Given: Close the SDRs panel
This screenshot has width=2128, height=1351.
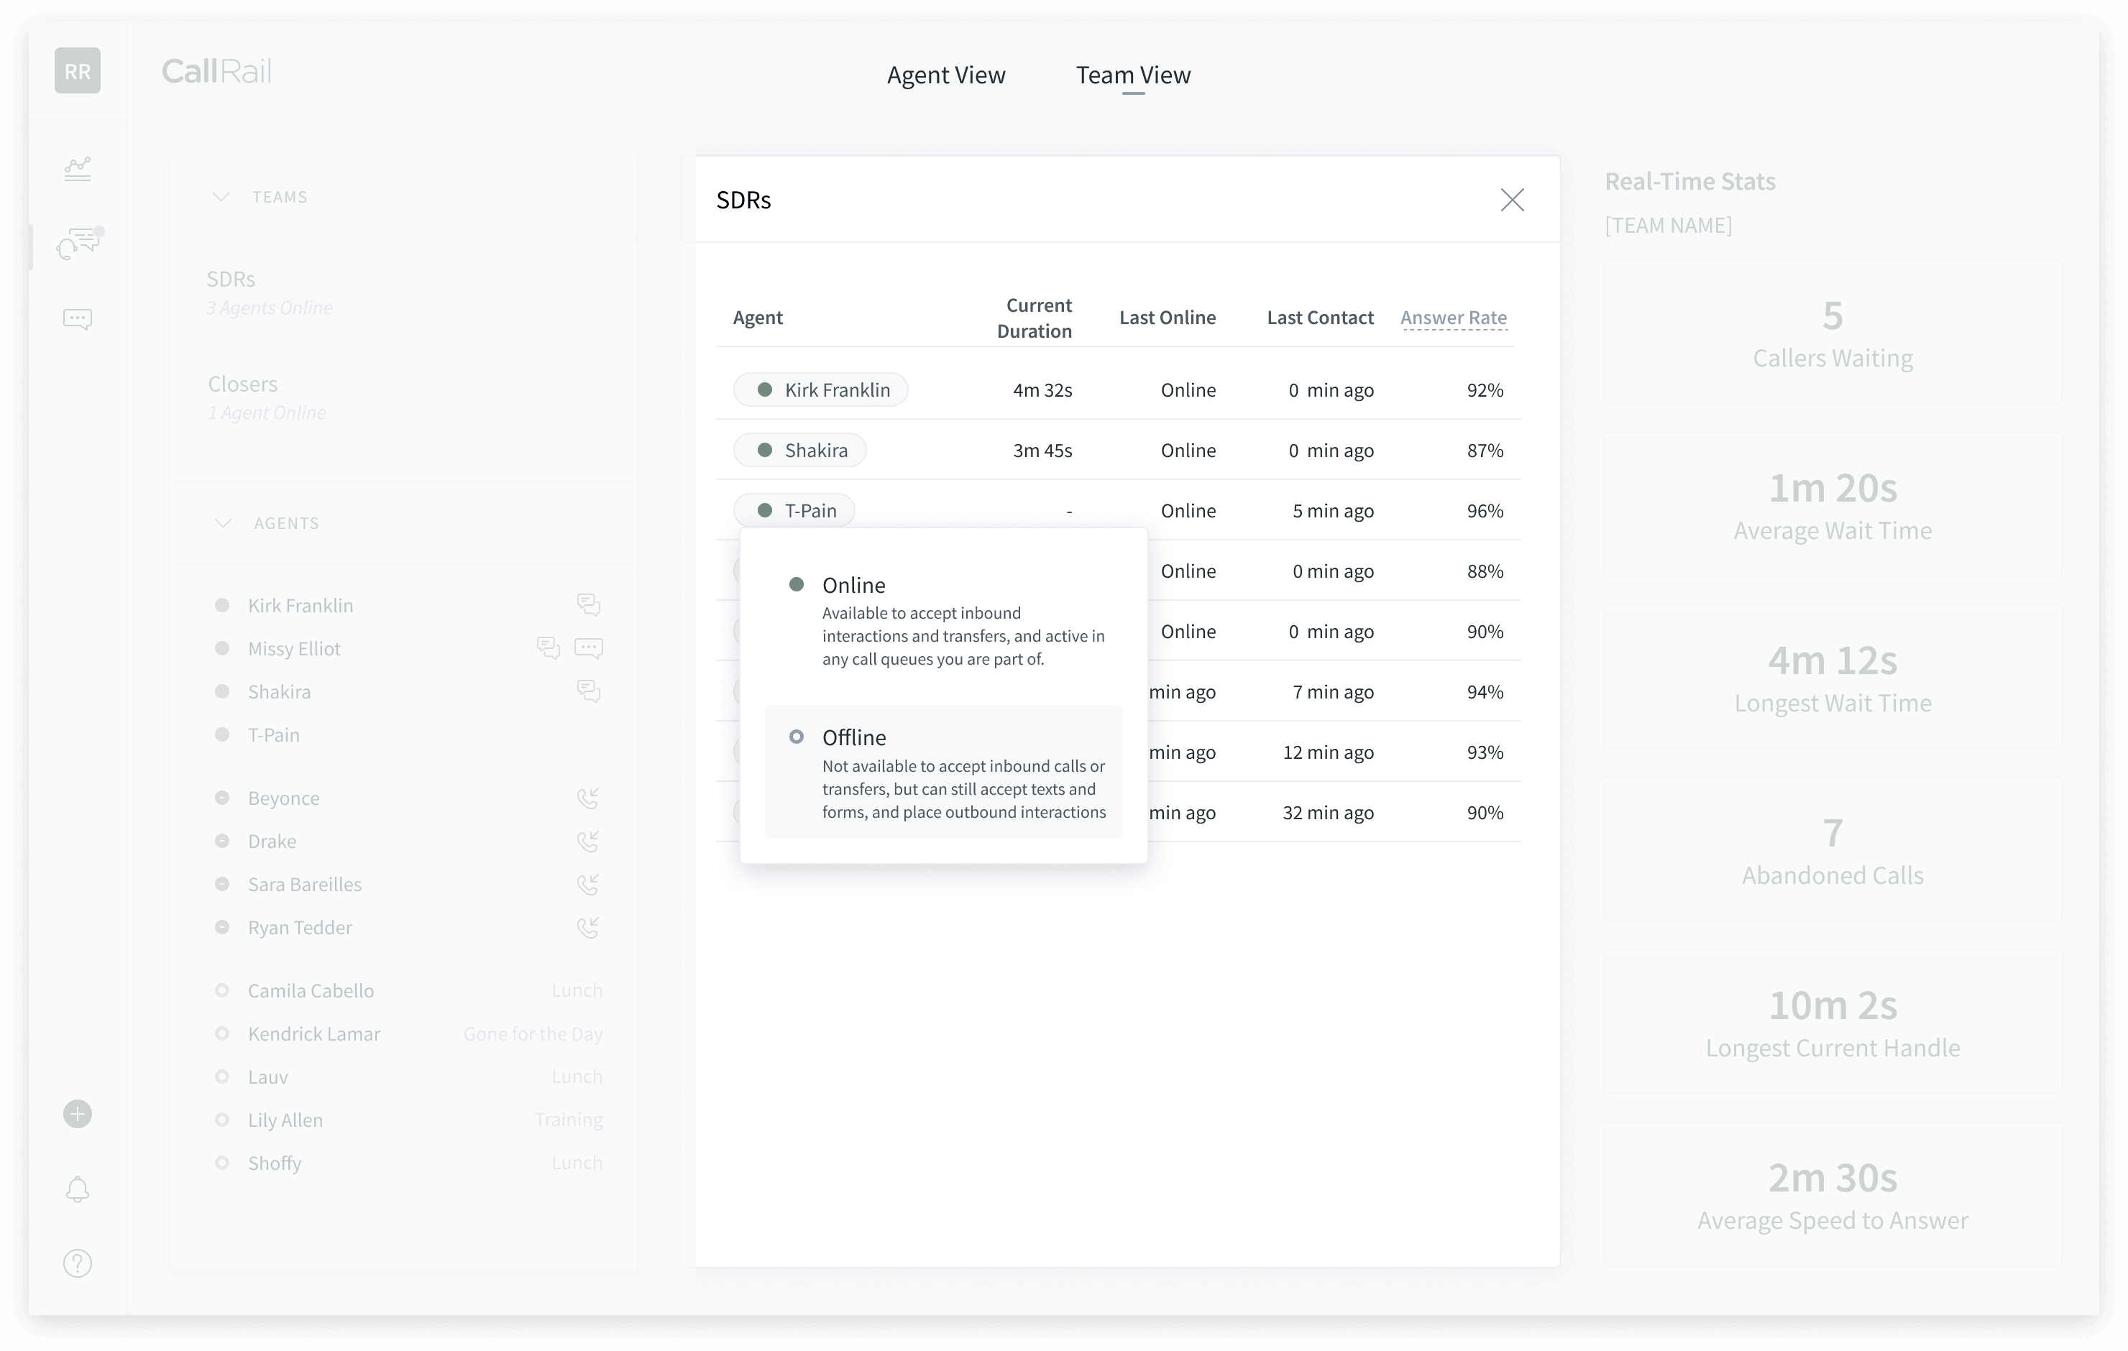Looking at the screenshot, I should click(x=1512, y=200).
